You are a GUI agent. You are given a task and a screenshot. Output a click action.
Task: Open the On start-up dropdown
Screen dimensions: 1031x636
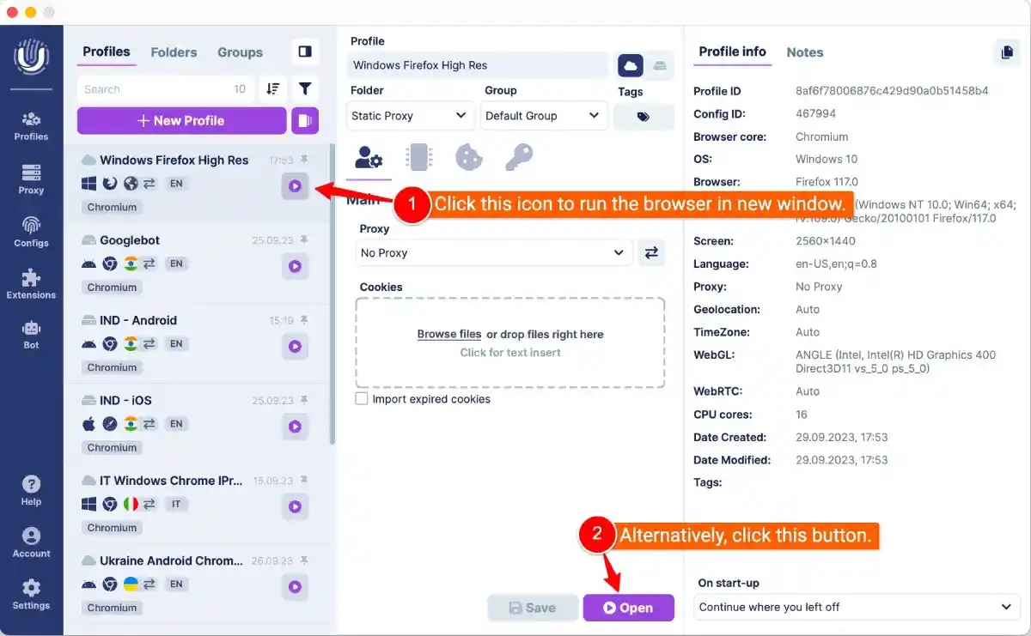coord(856,607)
